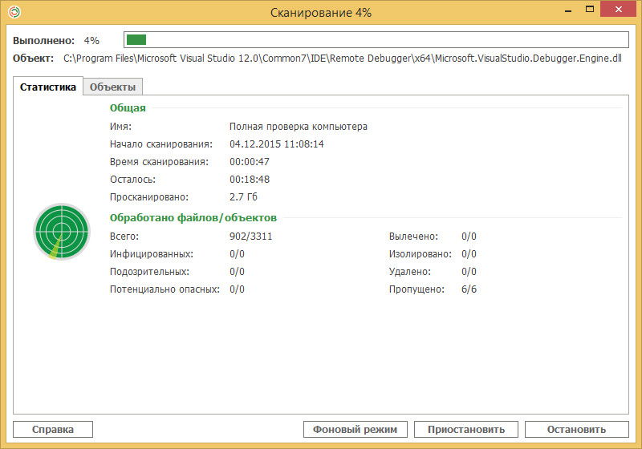The width and height of the screenshot is (642, 449).
Task: Switch scan to Фоновый режим
Action: point(355,430)
